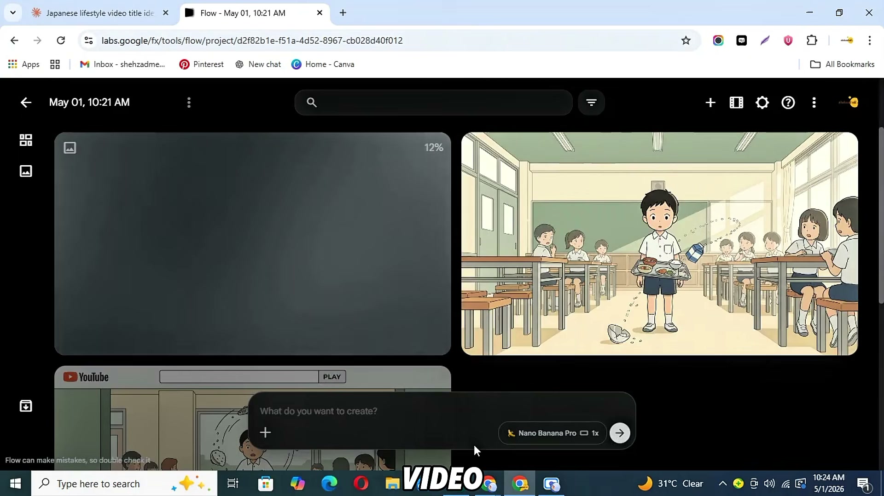Switch to the Japanese lifestyle video title tab
884x496 pixels.
pos(100,13)
